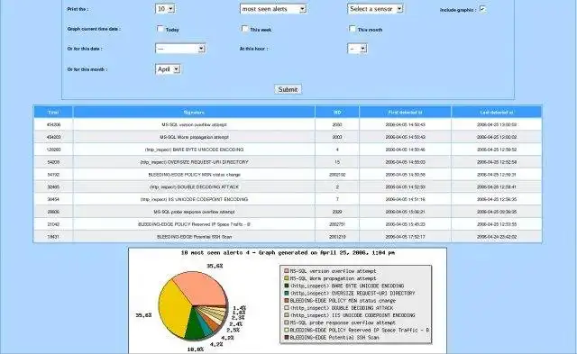Tick the Today checkbox

[x=160, y=28]
